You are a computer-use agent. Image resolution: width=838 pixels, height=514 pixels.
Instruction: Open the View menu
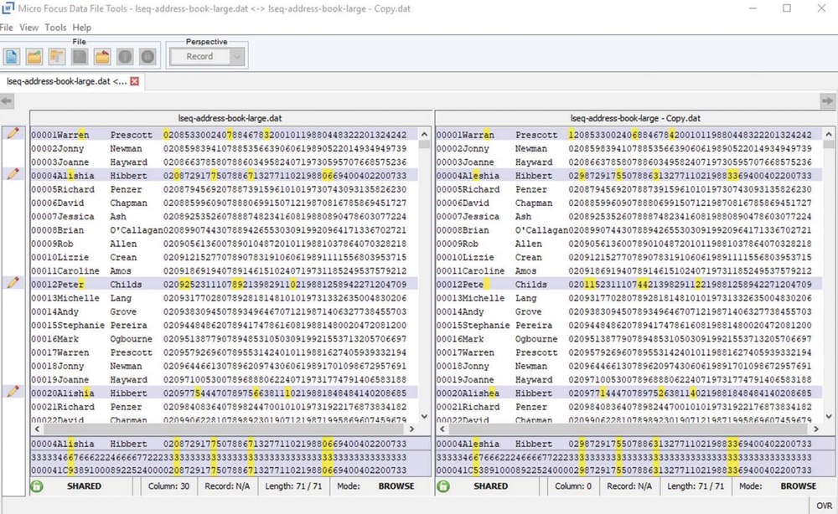click(28, 28)
